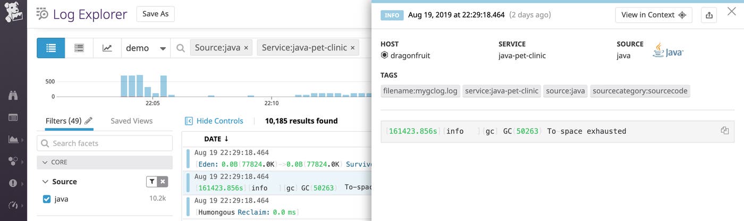Share log using export icon

(x=709, y=15)
